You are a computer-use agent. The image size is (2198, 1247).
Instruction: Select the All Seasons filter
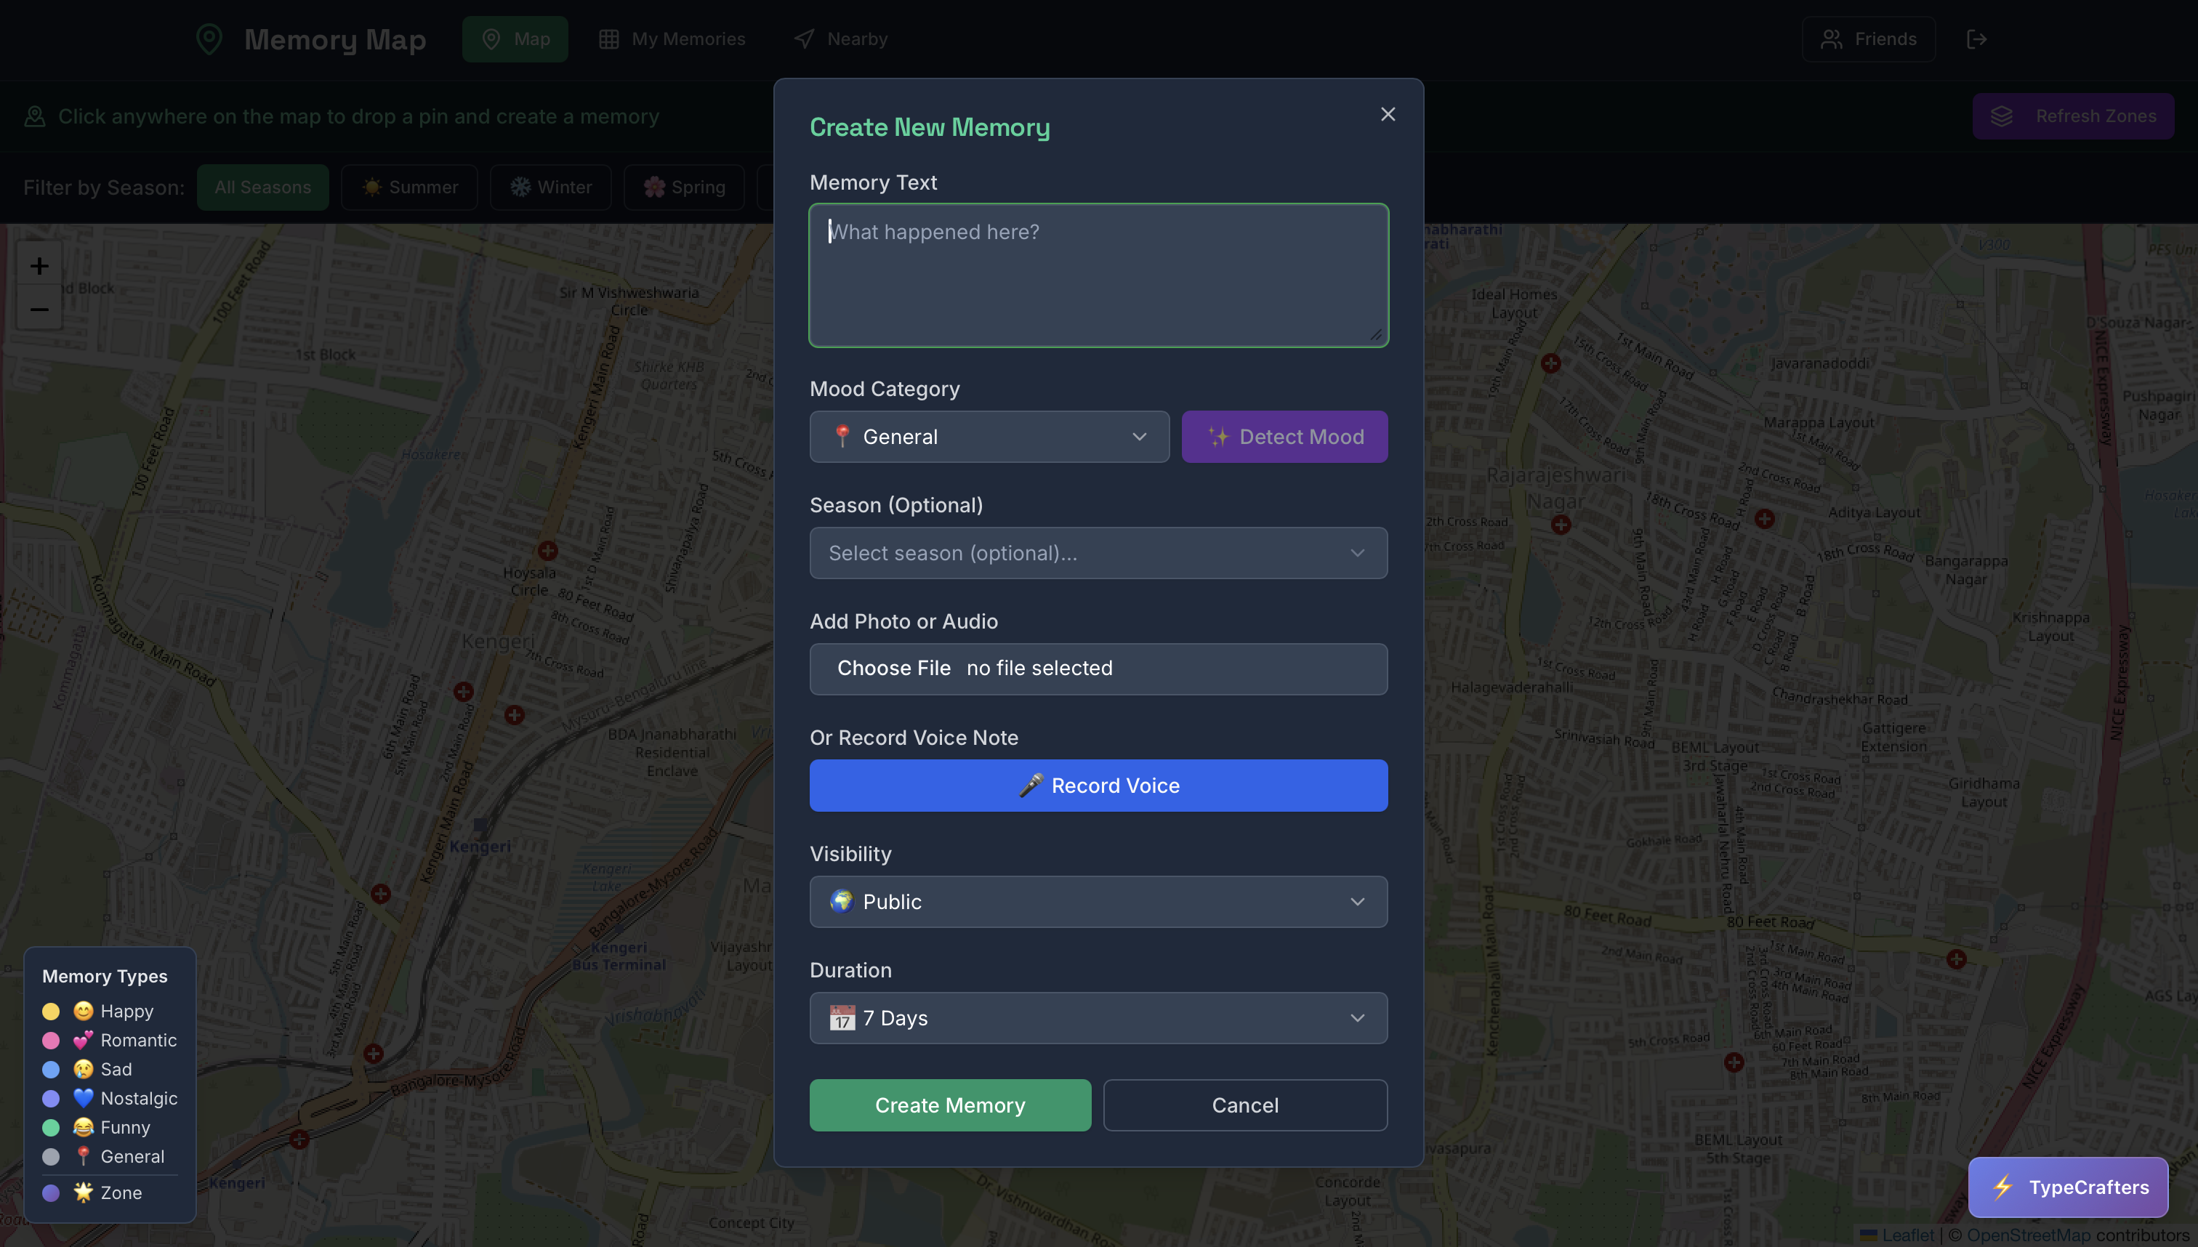(263, 187)
